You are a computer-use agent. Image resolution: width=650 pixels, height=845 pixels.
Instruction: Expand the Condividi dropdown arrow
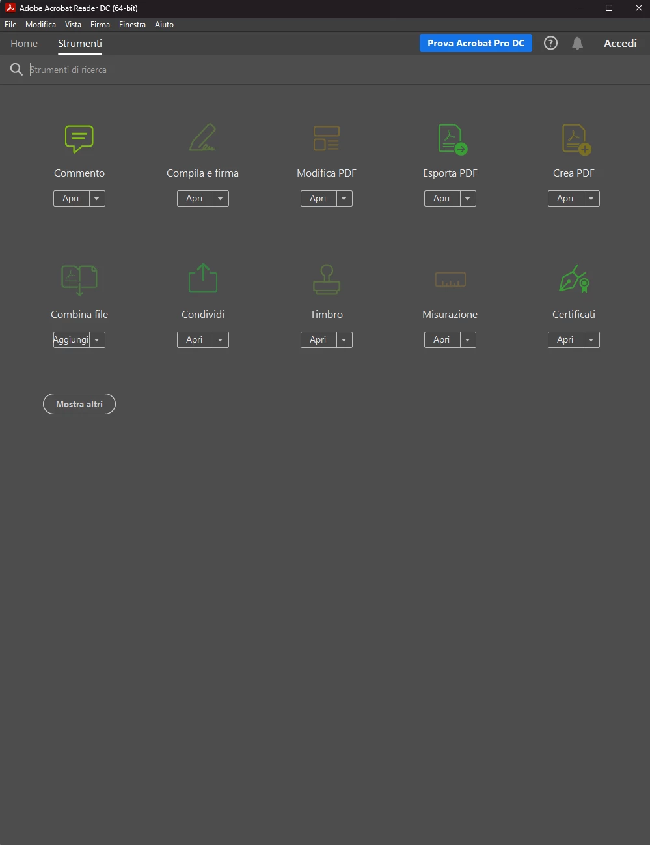point(220,339)
